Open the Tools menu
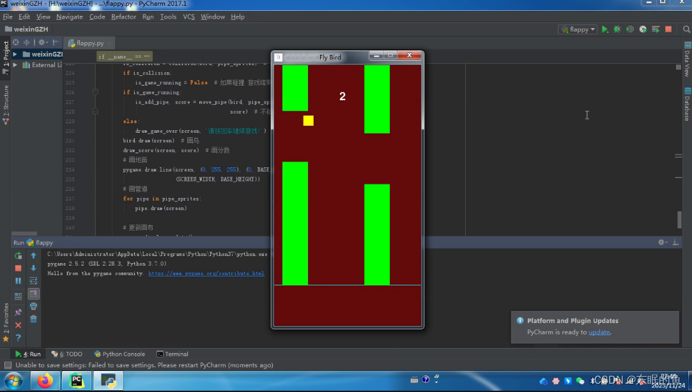This screenshot has width=692, height=392. [168, 17]
